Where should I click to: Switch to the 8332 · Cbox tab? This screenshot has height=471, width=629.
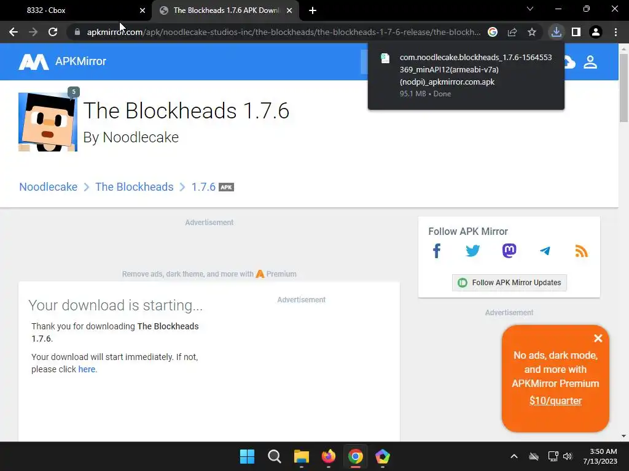coord(76,10)
